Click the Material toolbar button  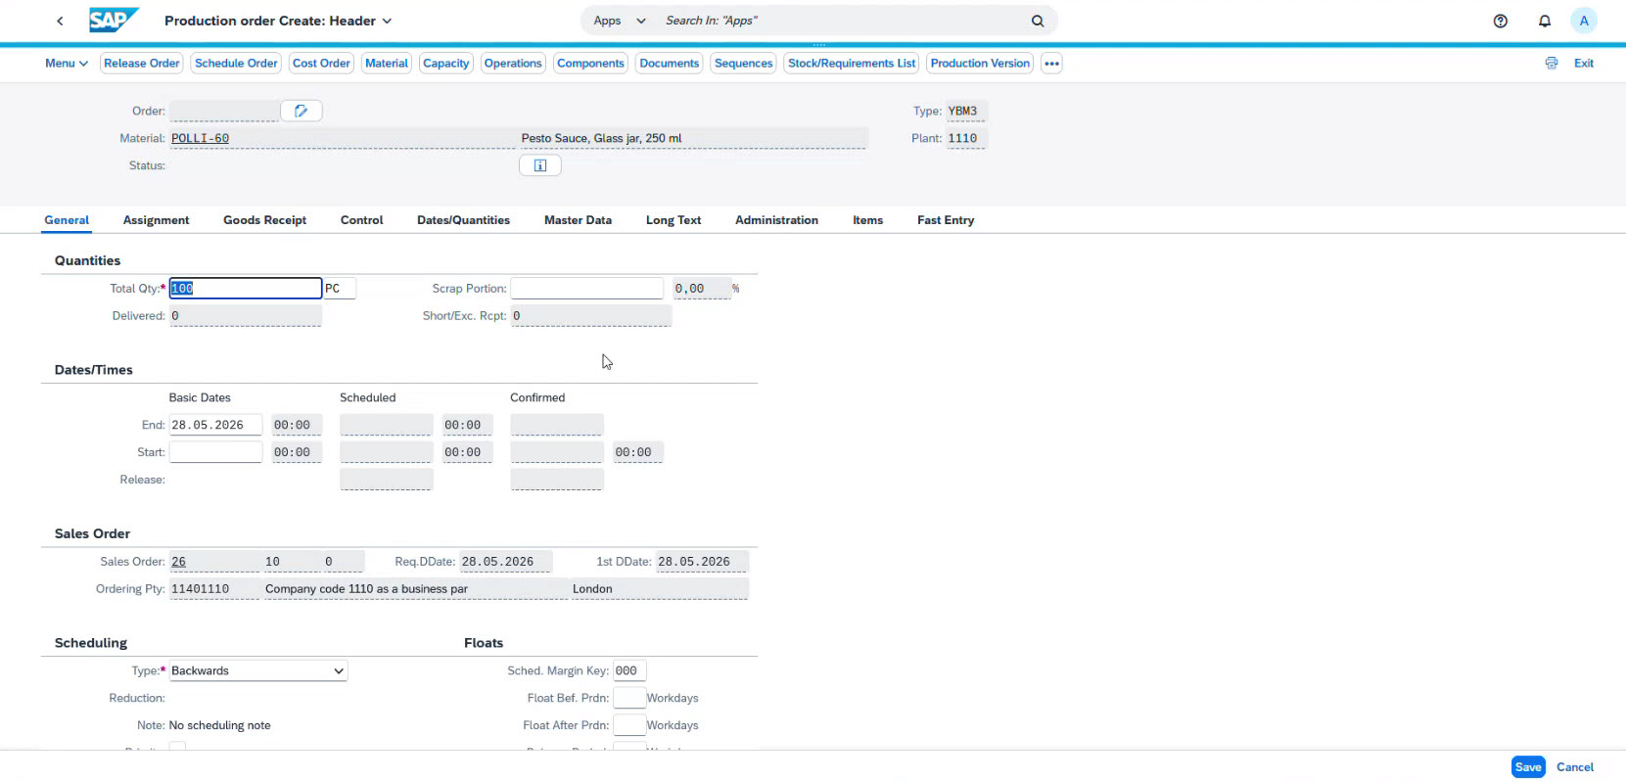click(x=387, y=64)
